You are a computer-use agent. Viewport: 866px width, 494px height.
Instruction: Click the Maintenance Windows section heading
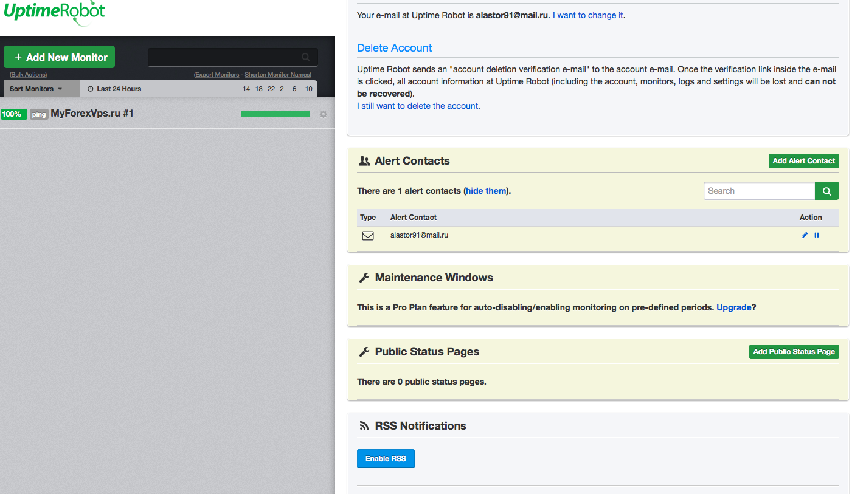(x=434, y=278)
